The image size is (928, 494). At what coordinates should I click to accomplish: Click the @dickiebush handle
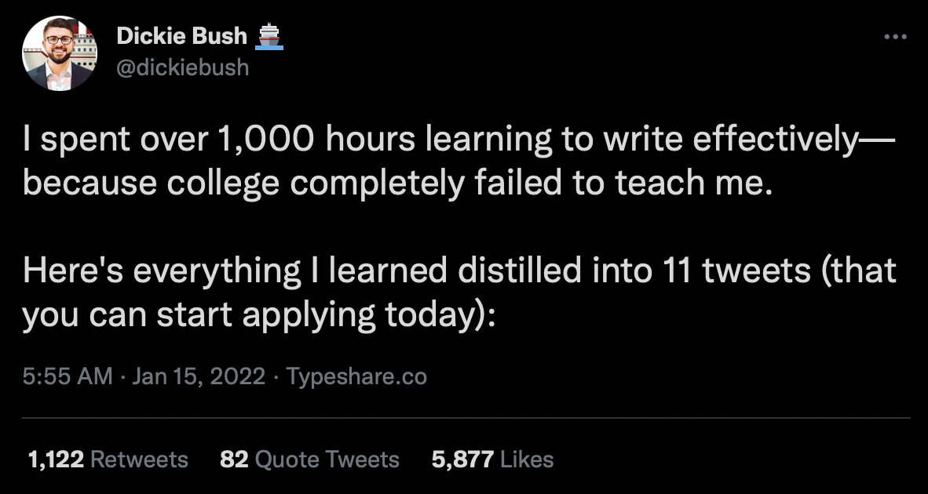click(x=182, y=67)
